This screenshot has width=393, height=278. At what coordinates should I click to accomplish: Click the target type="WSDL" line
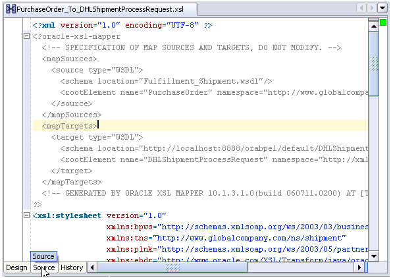(x=97, y=137)
